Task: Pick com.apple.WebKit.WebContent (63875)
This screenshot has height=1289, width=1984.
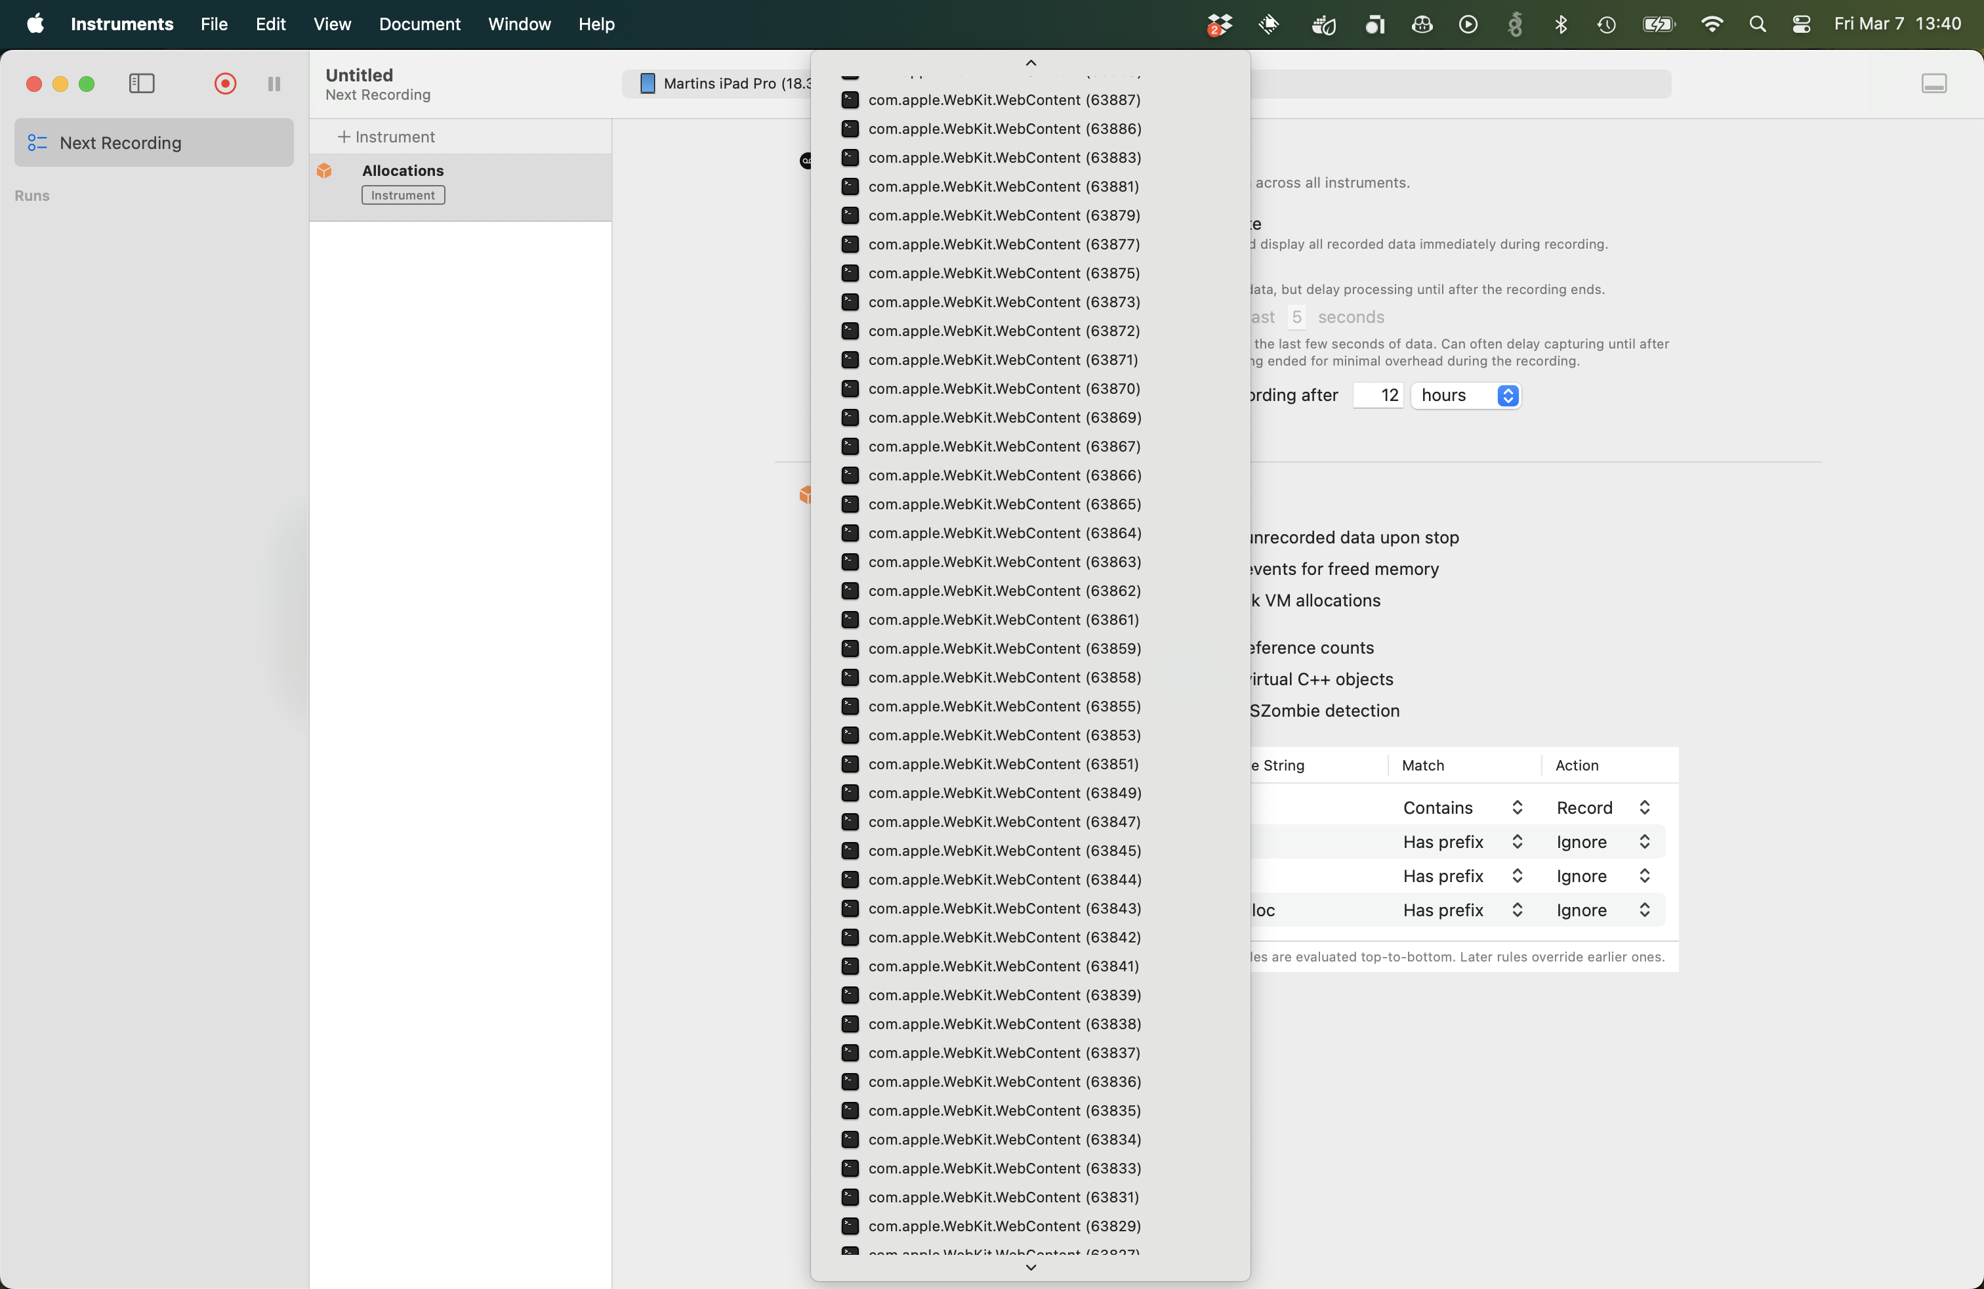Action: (1030, 272)
